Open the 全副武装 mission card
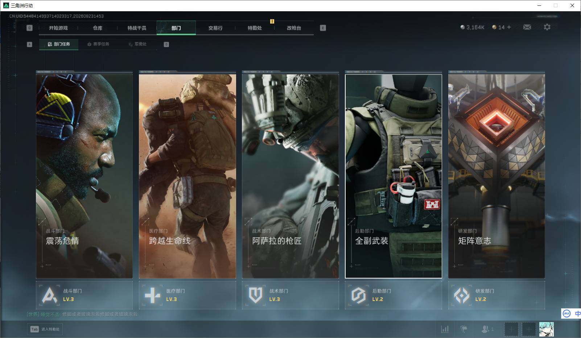 tap(393, 176)
